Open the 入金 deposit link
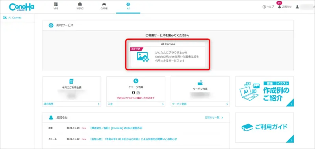Image resolution: width=315 pixels, height=149 pixels. [x=110, y=104]
